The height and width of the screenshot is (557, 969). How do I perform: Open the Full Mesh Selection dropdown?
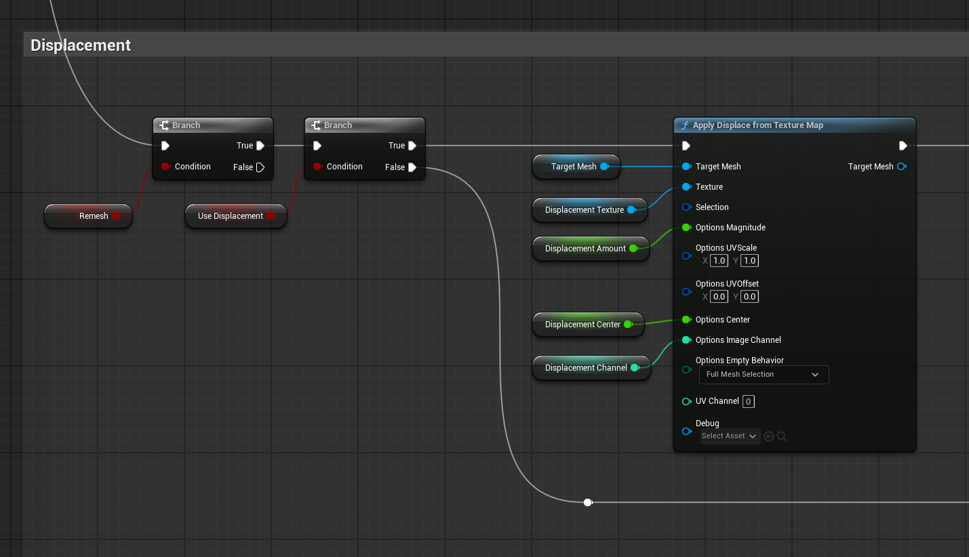764,375
